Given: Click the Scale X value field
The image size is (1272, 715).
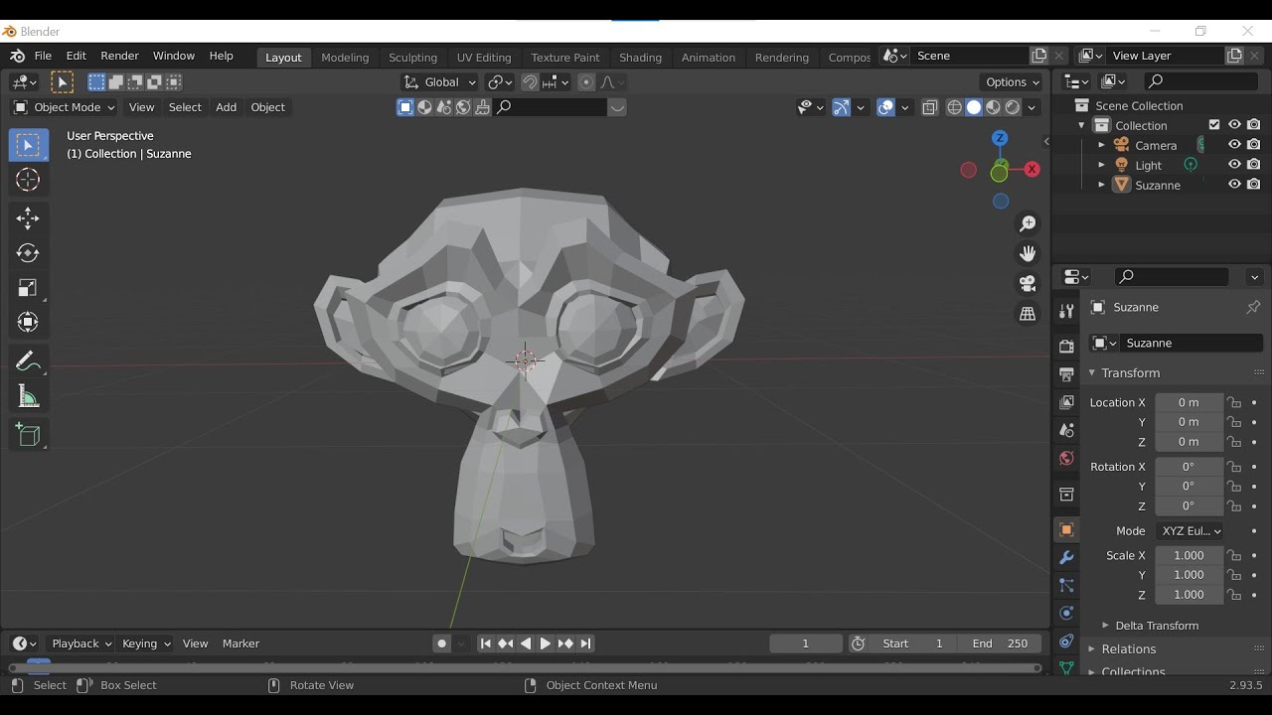Looking at the screenshot, I should point(1189,555).
